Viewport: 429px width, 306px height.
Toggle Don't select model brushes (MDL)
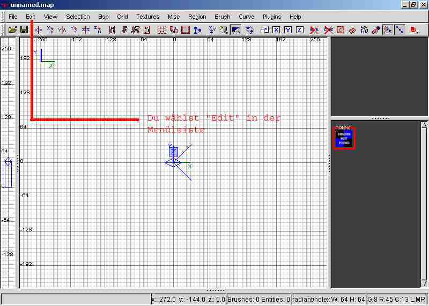tap(315, 30)
